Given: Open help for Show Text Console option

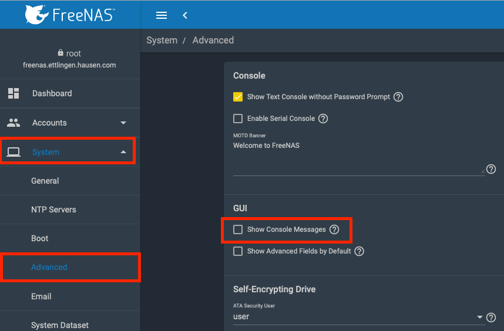Looking at the screenshot, I should [398, 97].
